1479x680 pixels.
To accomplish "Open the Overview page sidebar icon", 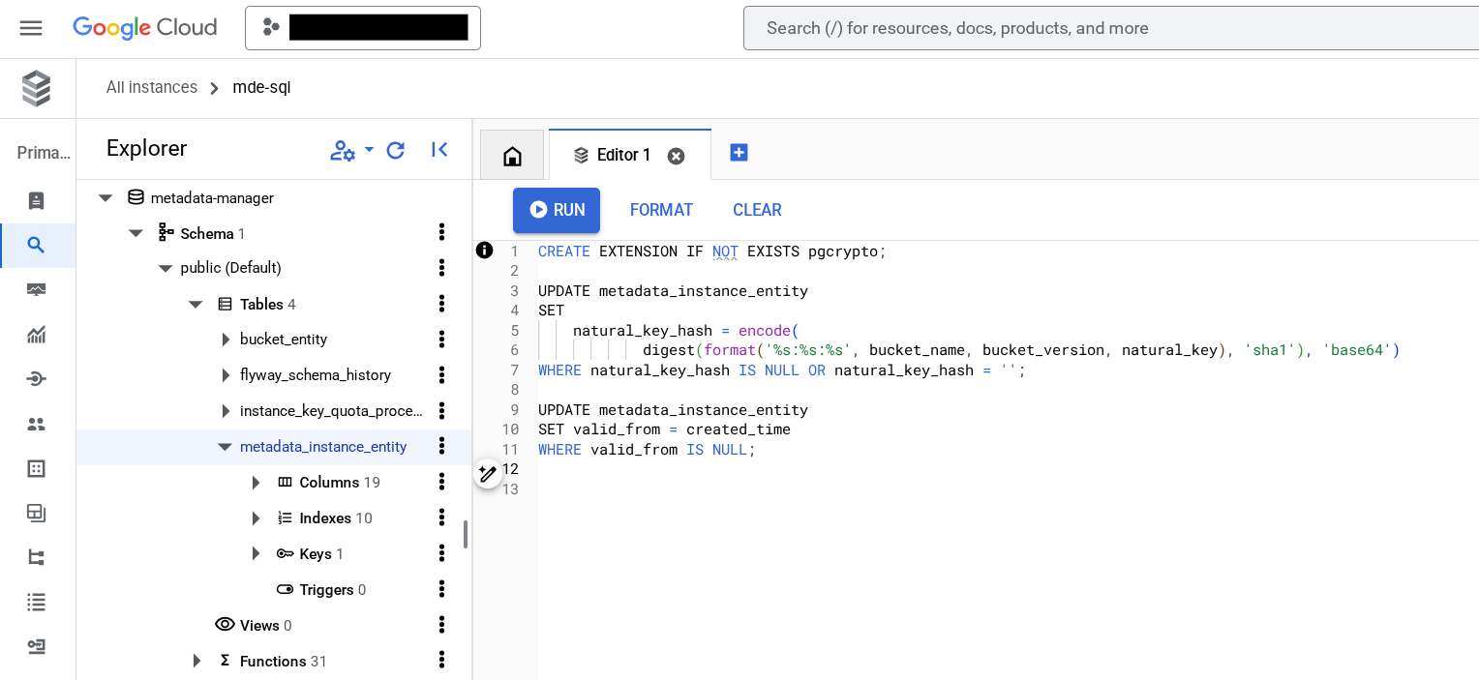I will click(x=37, y=201).
